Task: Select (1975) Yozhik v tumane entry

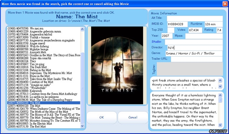Action: (44, 37)
